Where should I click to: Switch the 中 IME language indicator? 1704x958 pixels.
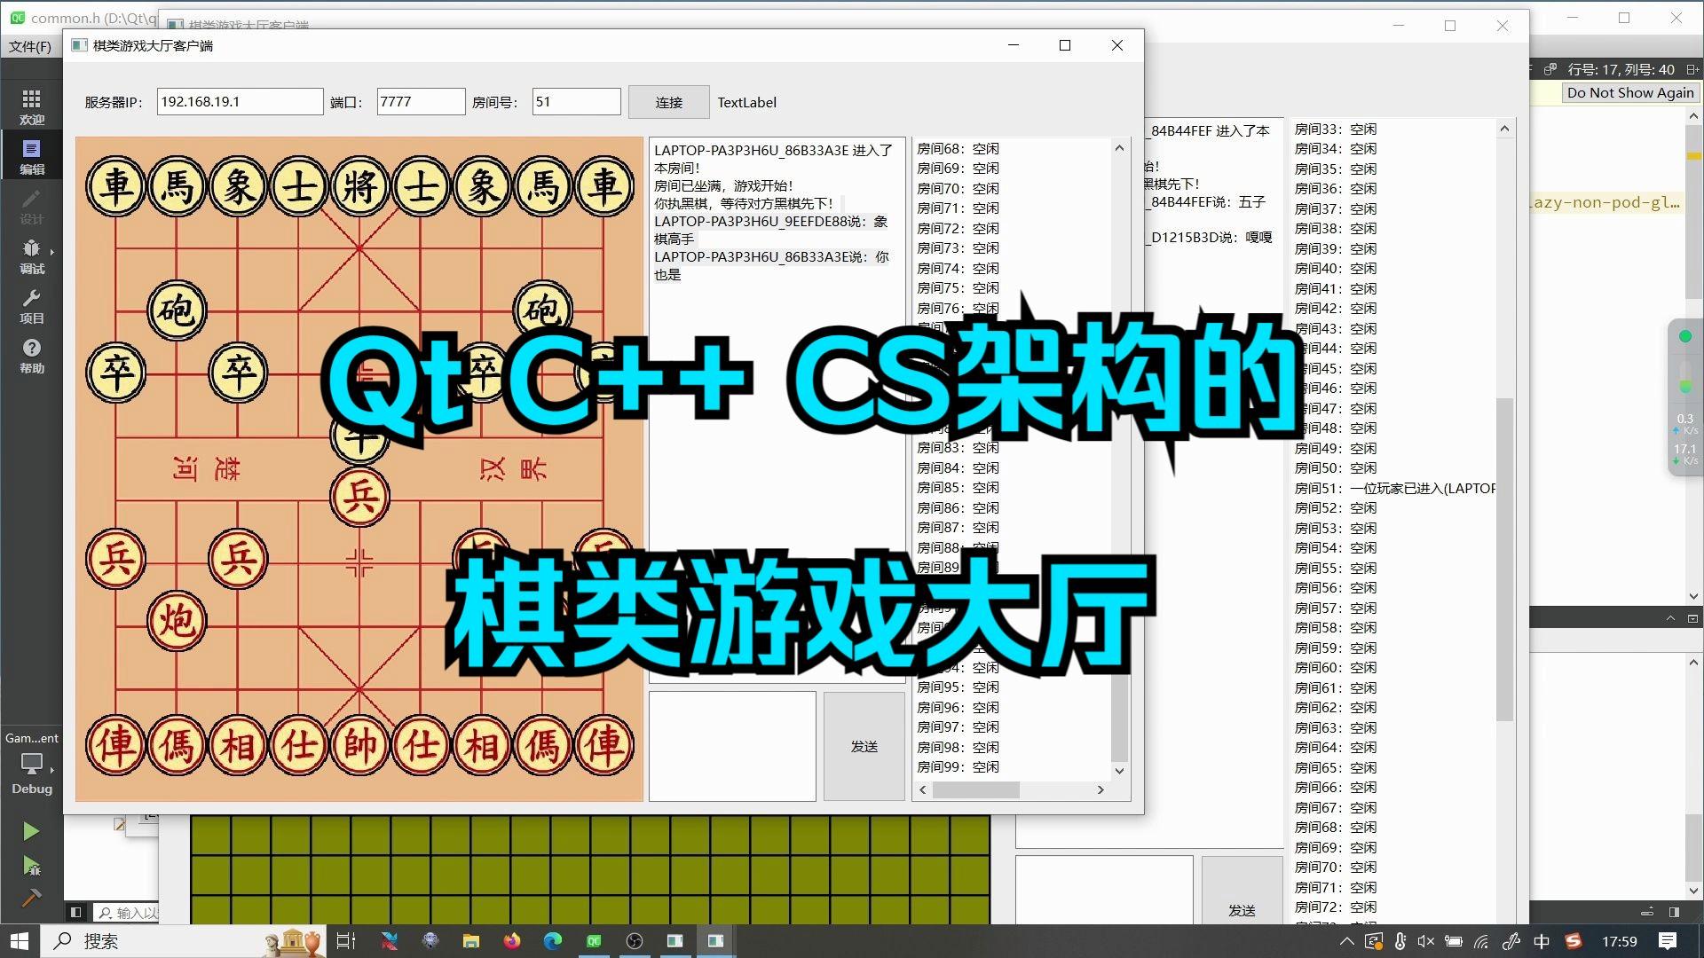click(x=1542, y=941)
